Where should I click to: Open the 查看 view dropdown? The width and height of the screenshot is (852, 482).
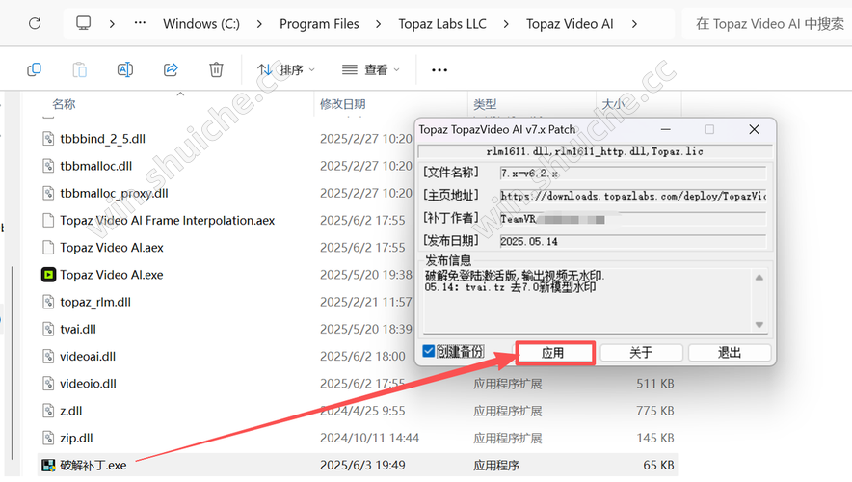tap(370, 69)
